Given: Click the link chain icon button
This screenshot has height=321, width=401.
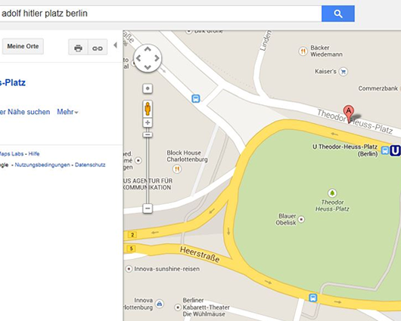Looking at the screenshot, I should tap(98, 48).
